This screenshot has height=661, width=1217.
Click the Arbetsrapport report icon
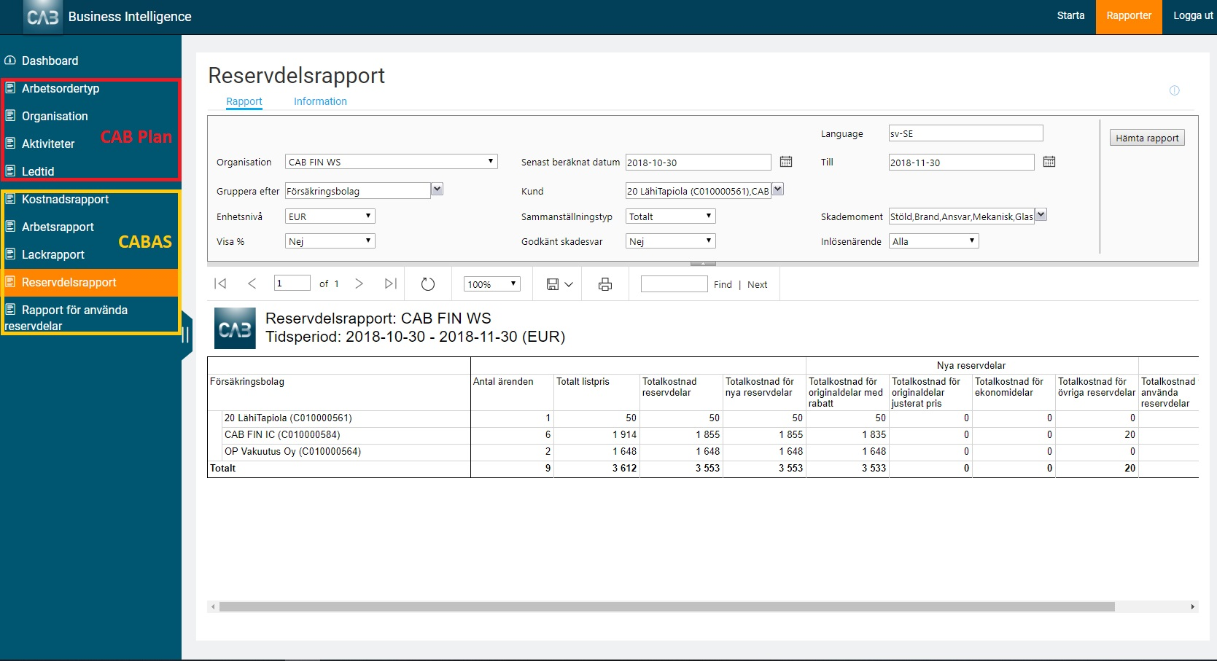click(10, 227)
